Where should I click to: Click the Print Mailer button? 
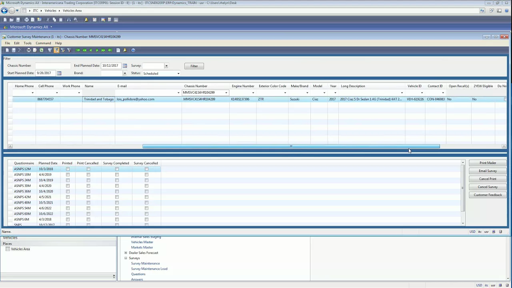[x=488, y=163]
